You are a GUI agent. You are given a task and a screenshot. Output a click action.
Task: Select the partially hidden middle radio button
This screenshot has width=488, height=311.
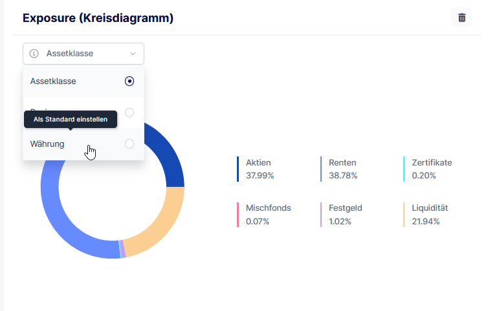129,113
